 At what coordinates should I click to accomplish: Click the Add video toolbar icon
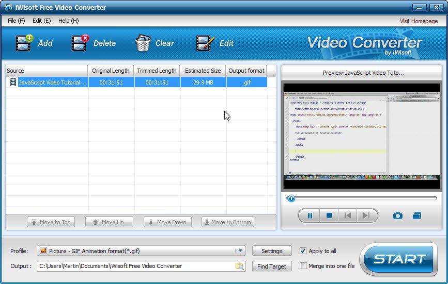(x=24, y=43)
